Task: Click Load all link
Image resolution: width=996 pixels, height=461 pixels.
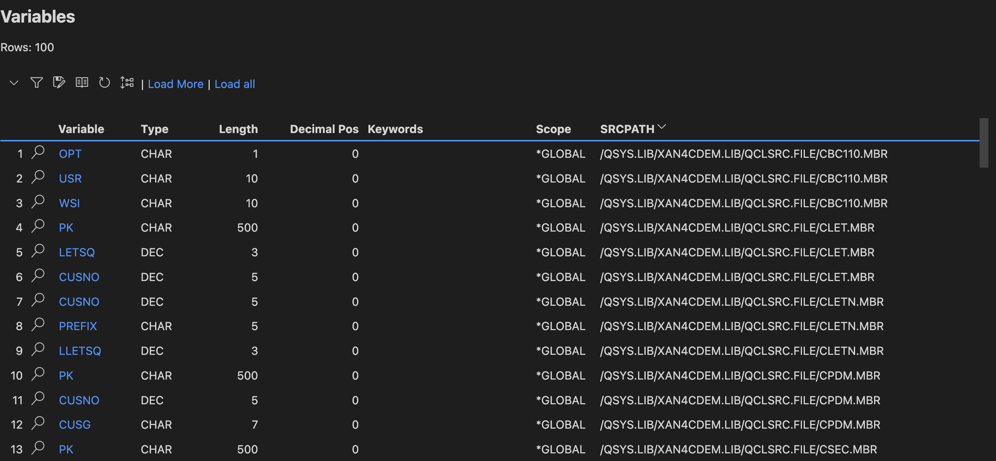Action: point(234,84)
